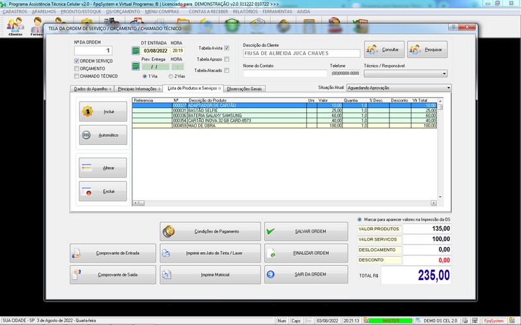Select the CARTÃO INOVA 32 GB row
The width and height of the screenshot is (521, 325).
285,121
